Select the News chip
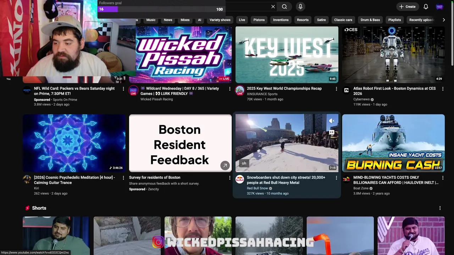Screen dimensions: 454x255 168,20
